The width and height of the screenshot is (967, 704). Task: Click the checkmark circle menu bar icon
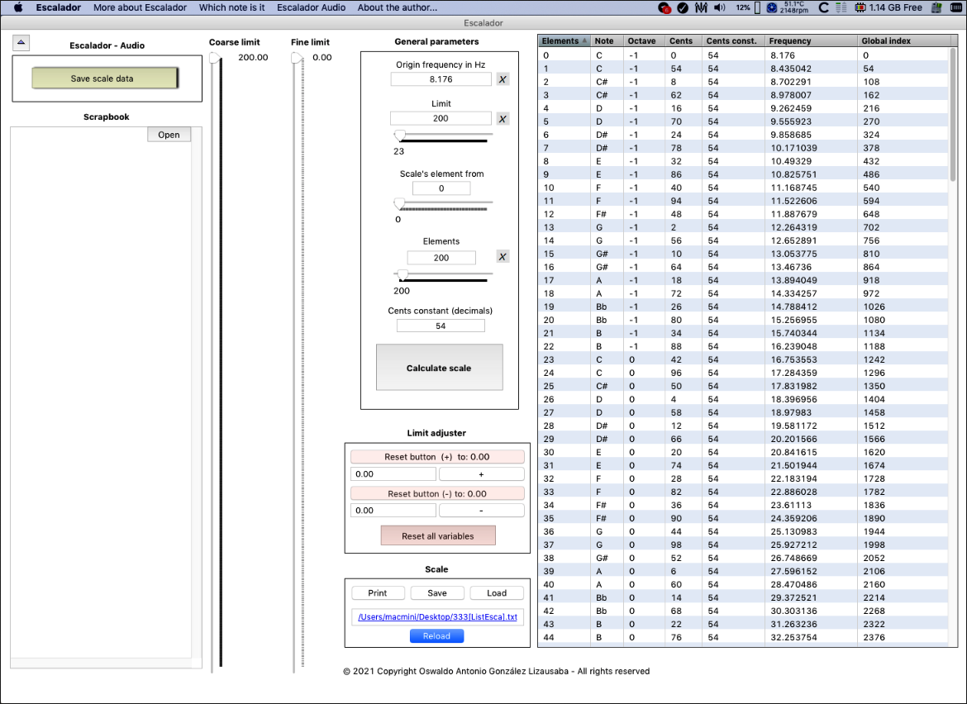coord(683,7)
